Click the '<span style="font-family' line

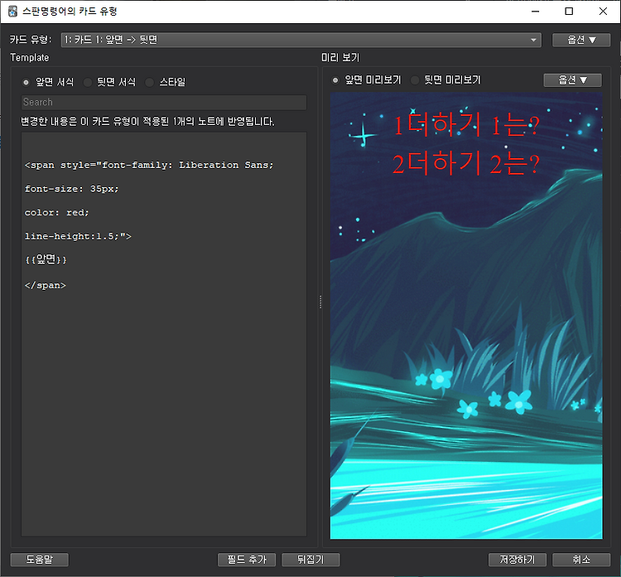(x=149, y=165)
